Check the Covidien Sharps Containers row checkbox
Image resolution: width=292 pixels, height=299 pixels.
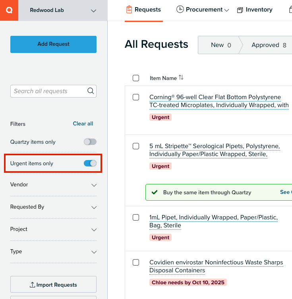pyautogui.click(x=136, y=262)
